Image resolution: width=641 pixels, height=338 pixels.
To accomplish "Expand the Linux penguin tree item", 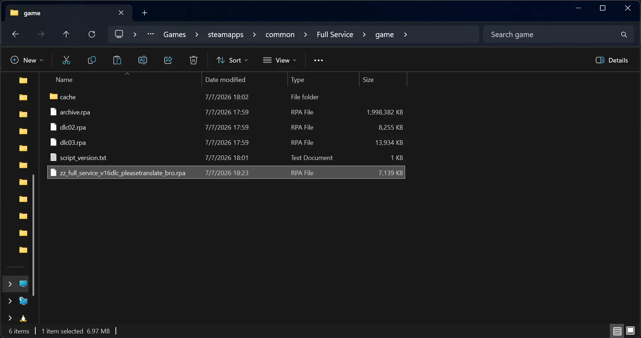I will pos(10,318).
